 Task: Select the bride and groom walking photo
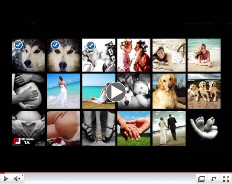click(169, 128)
